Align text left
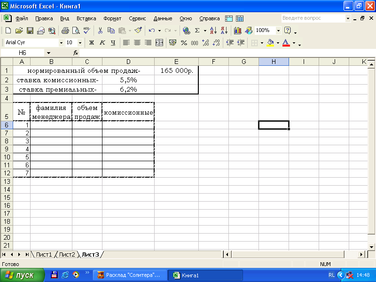Viewport: 376px width, 282px height. click(126, 43)
